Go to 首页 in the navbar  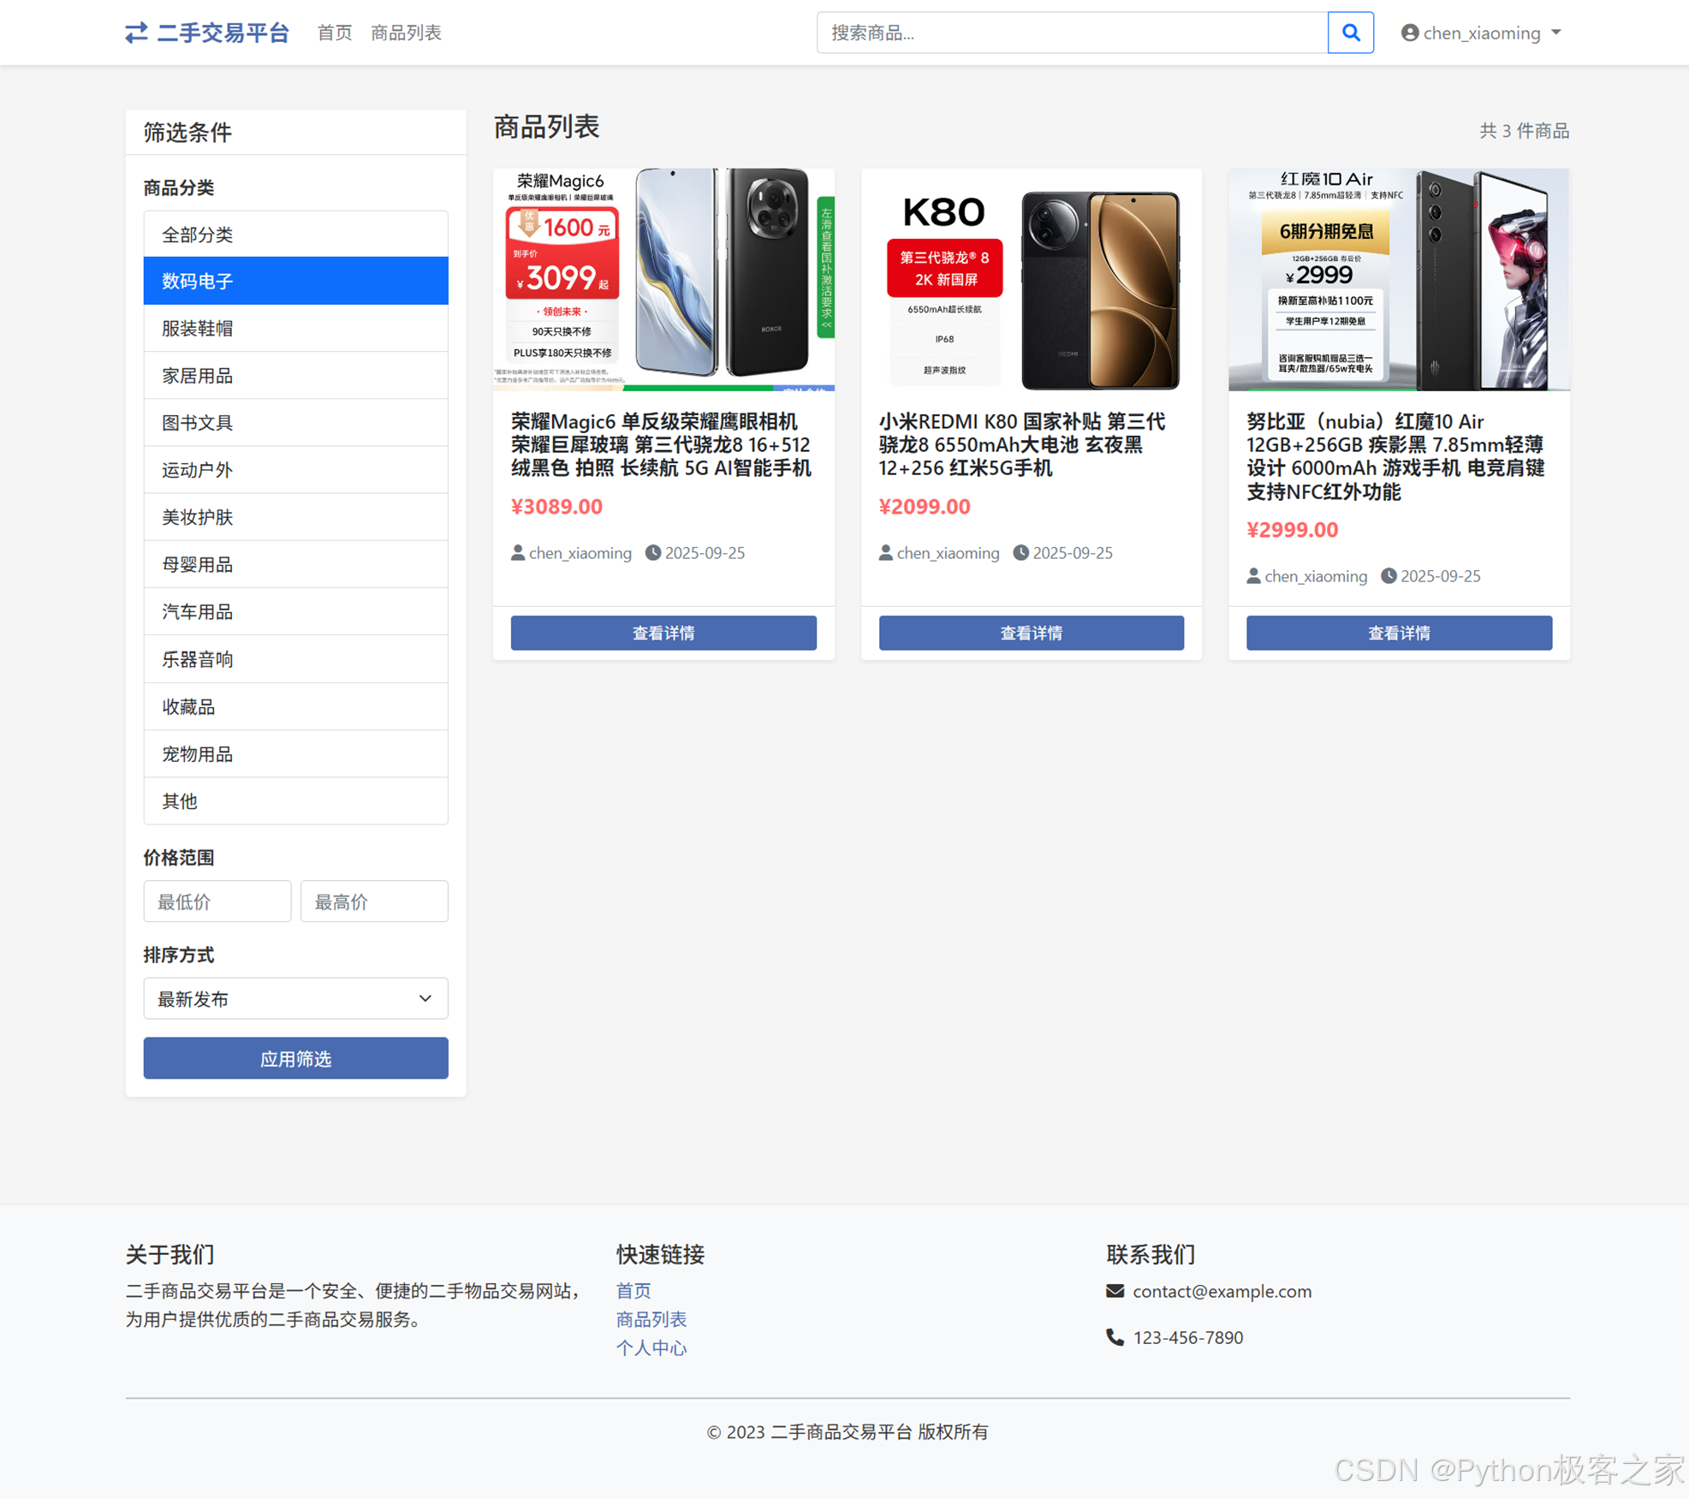(334, 33)
